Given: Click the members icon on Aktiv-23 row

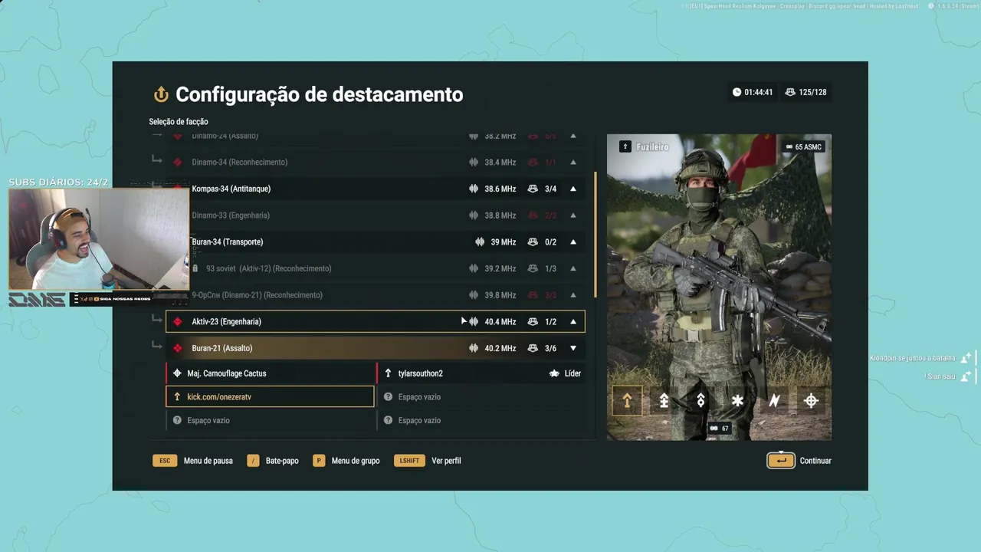Looking at the screenshot, I should coord(533,322).
